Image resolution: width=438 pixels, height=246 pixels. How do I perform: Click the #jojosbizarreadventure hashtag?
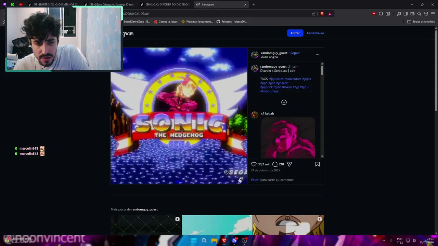coord(285,79)
